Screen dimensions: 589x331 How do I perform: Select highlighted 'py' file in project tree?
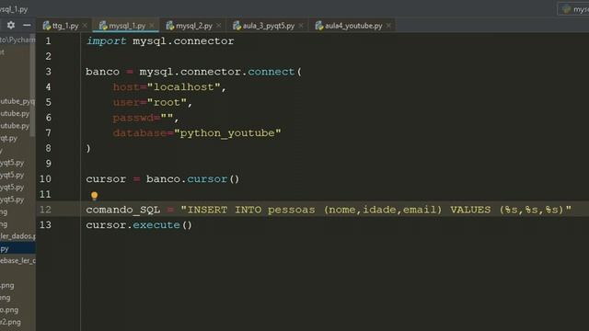(17, 248)
